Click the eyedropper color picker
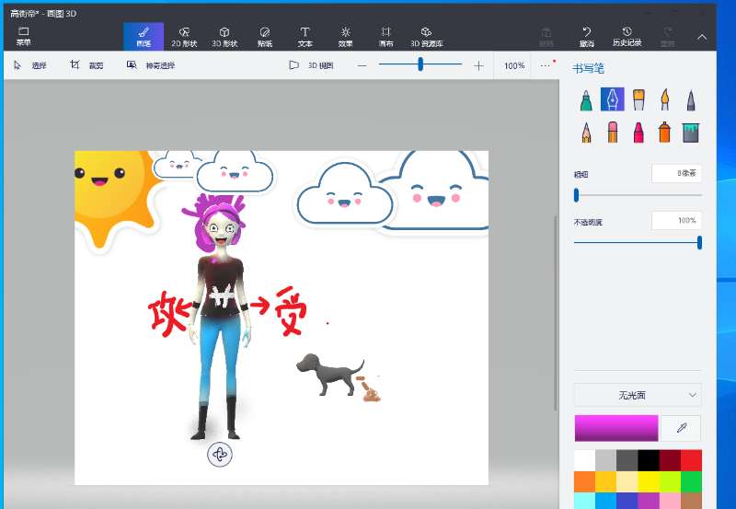This screenshot has width=736, height=509. [681, 428]
